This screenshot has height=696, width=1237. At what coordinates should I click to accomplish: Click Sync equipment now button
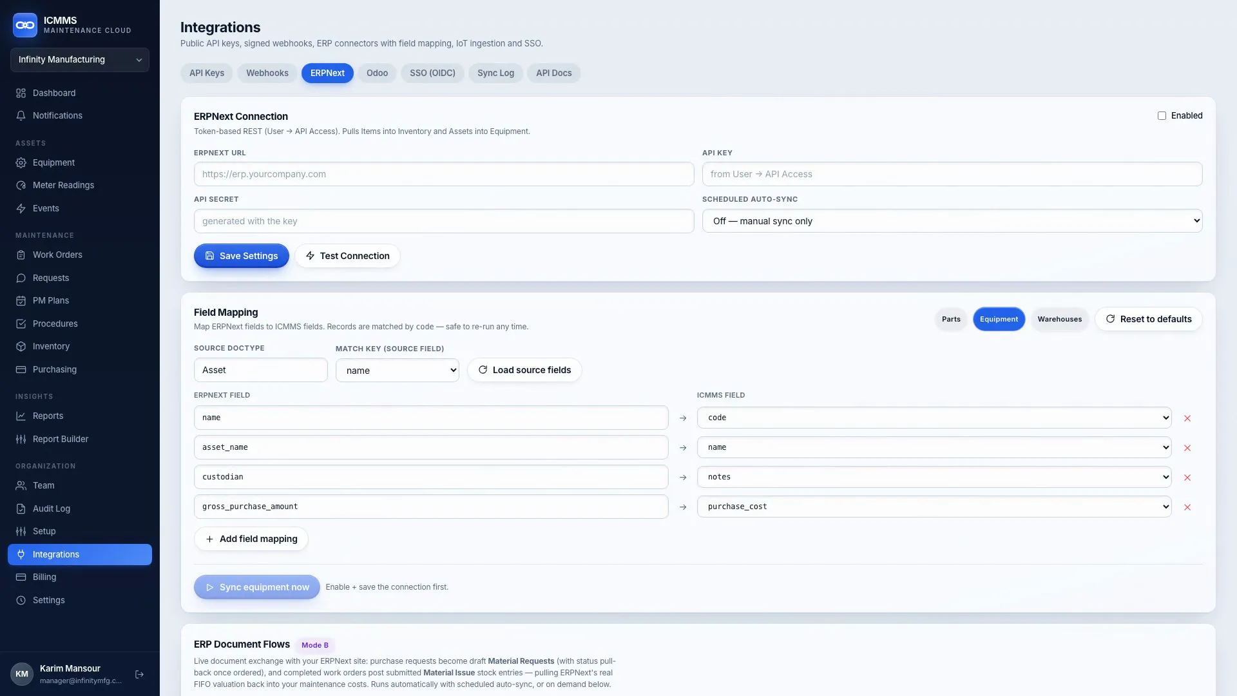(257, 588)
